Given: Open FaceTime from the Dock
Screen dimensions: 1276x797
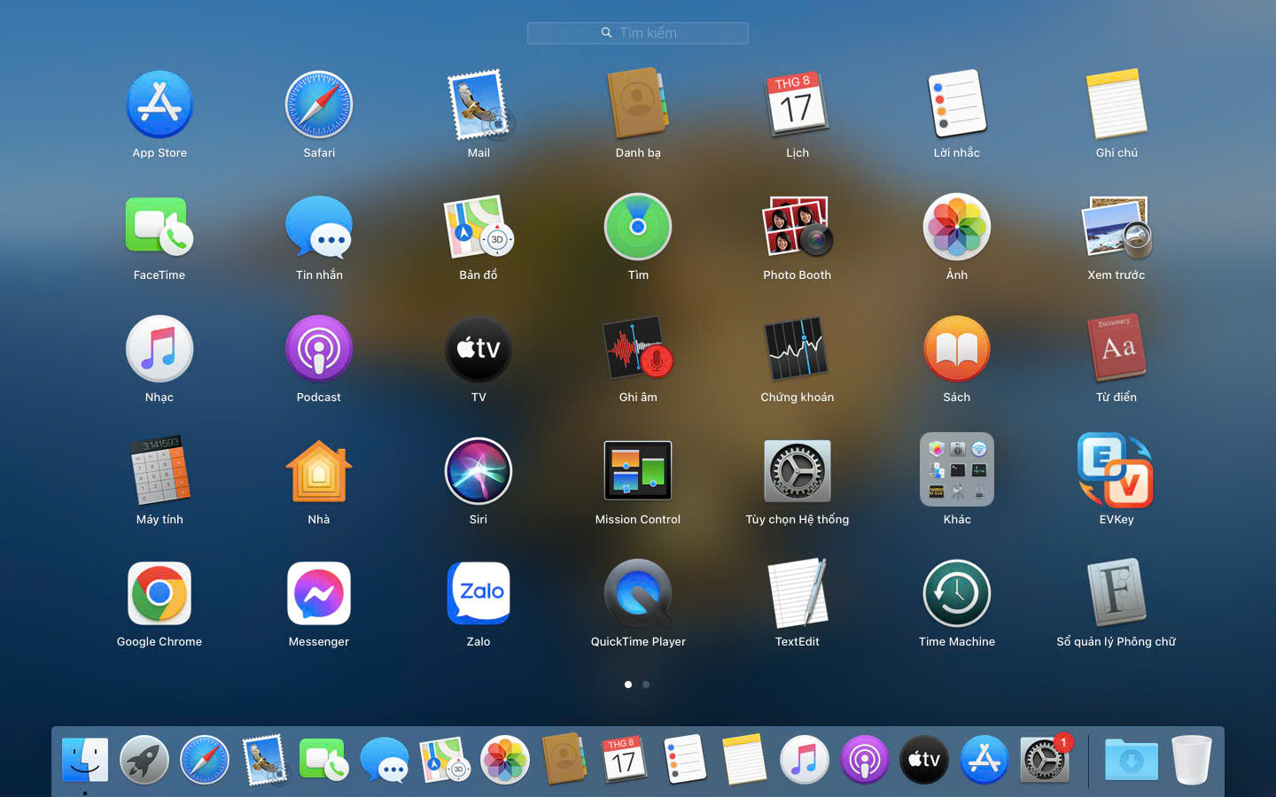Looking at the screenshot, I should 324,760.
